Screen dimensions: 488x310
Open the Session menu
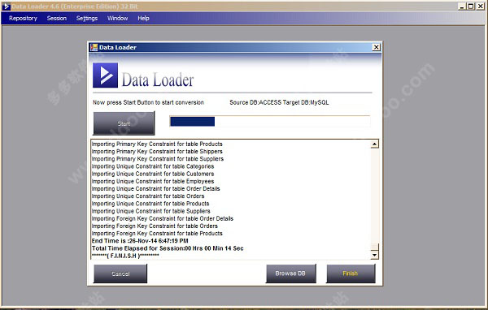(57, 19)
